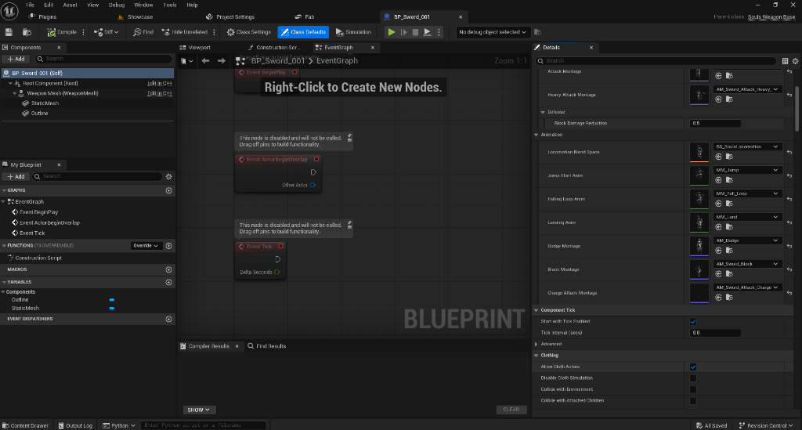Viewport: 802px width, 430px height.
Task: Use selected asset for Block Montage
Action: 718,274
